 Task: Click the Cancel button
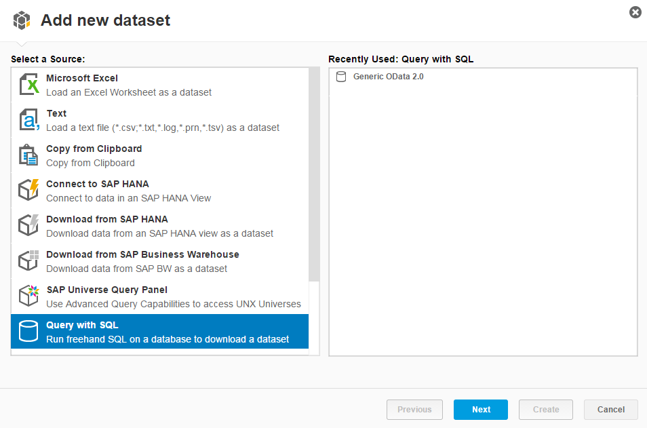[610, 410]
